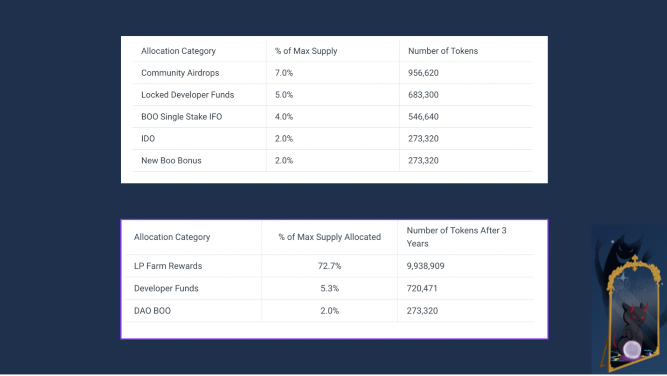Select the Developer Funds row label

(166, 288)
